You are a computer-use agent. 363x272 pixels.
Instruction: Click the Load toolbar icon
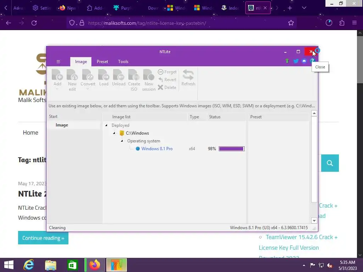pos(104,78)
